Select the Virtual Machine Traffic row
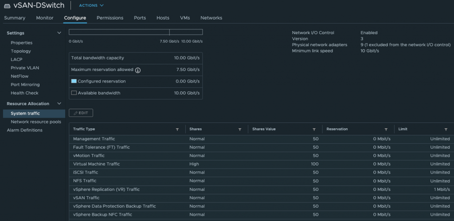 click(262, 164)
